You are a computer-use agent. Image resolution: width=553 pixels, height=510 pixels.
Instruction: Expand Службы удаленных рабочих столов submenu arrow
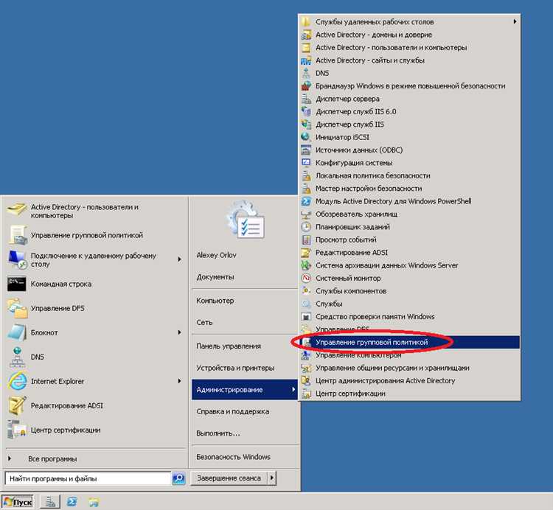[x=515, y=22]
